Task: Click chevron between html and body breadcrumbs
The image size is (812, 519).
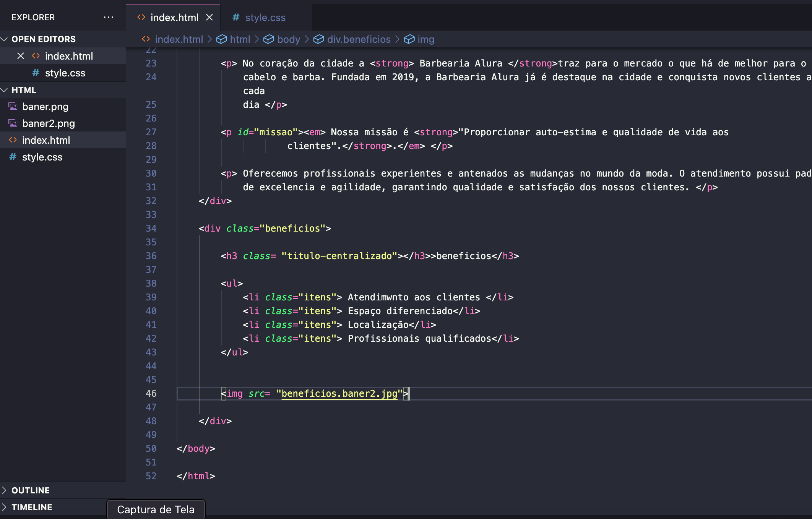Action: pyautogui.click(x=257, y=39)
